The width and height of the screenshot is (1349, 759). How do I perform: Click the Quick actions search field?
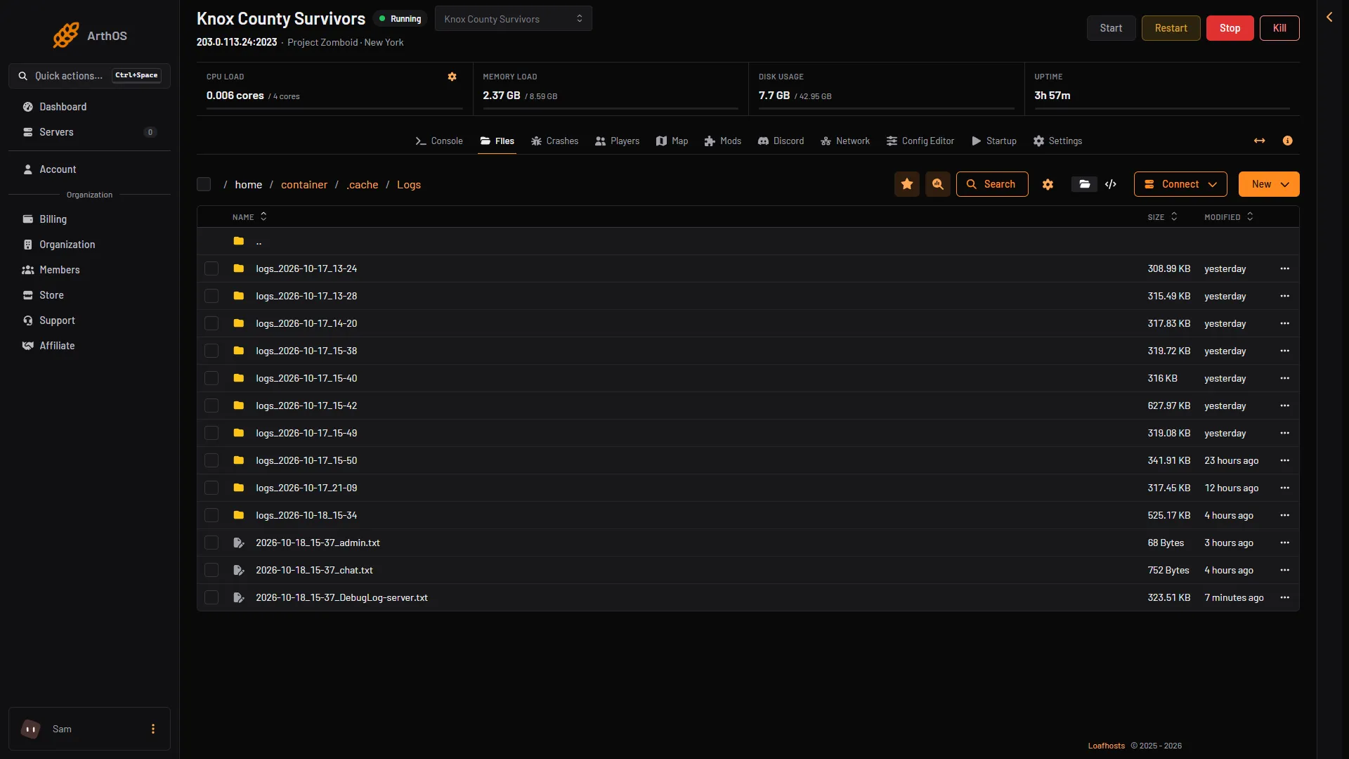coord(89,76)
